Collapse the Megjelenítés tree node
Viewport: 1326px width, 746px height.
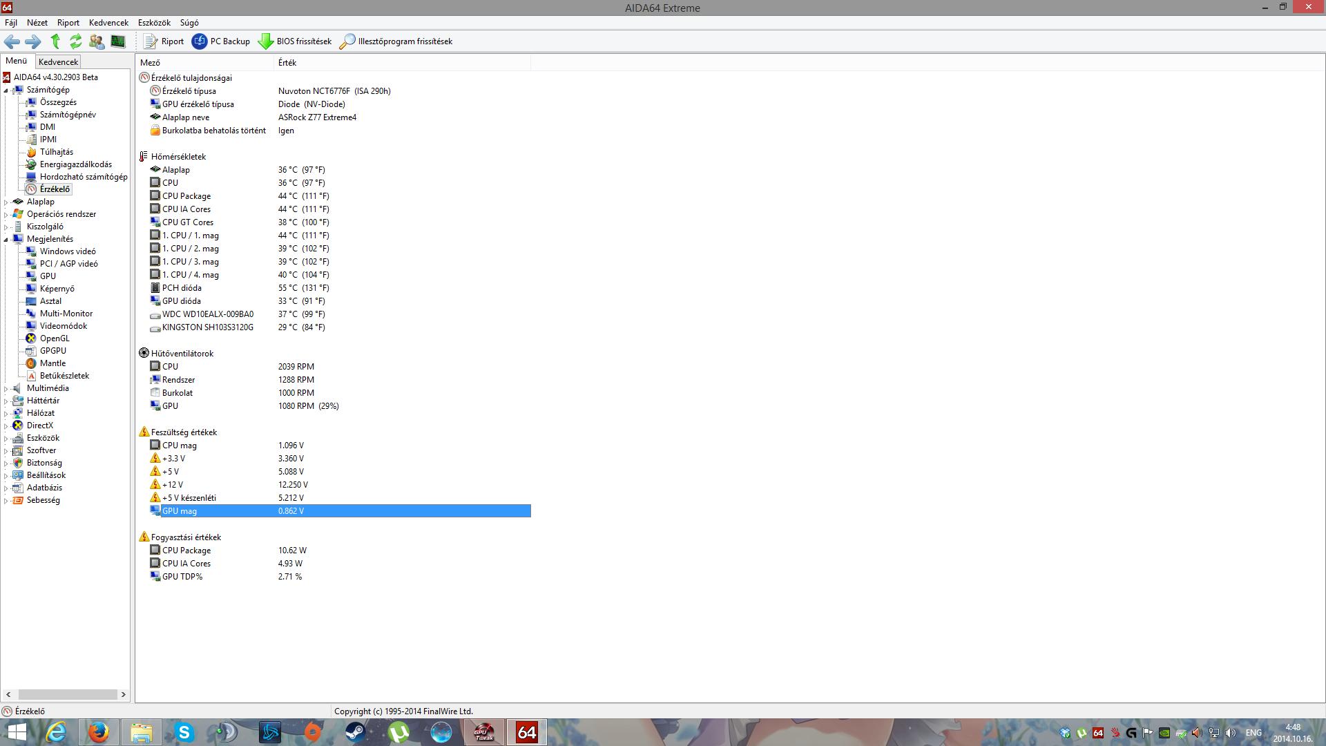coord(6,240)
